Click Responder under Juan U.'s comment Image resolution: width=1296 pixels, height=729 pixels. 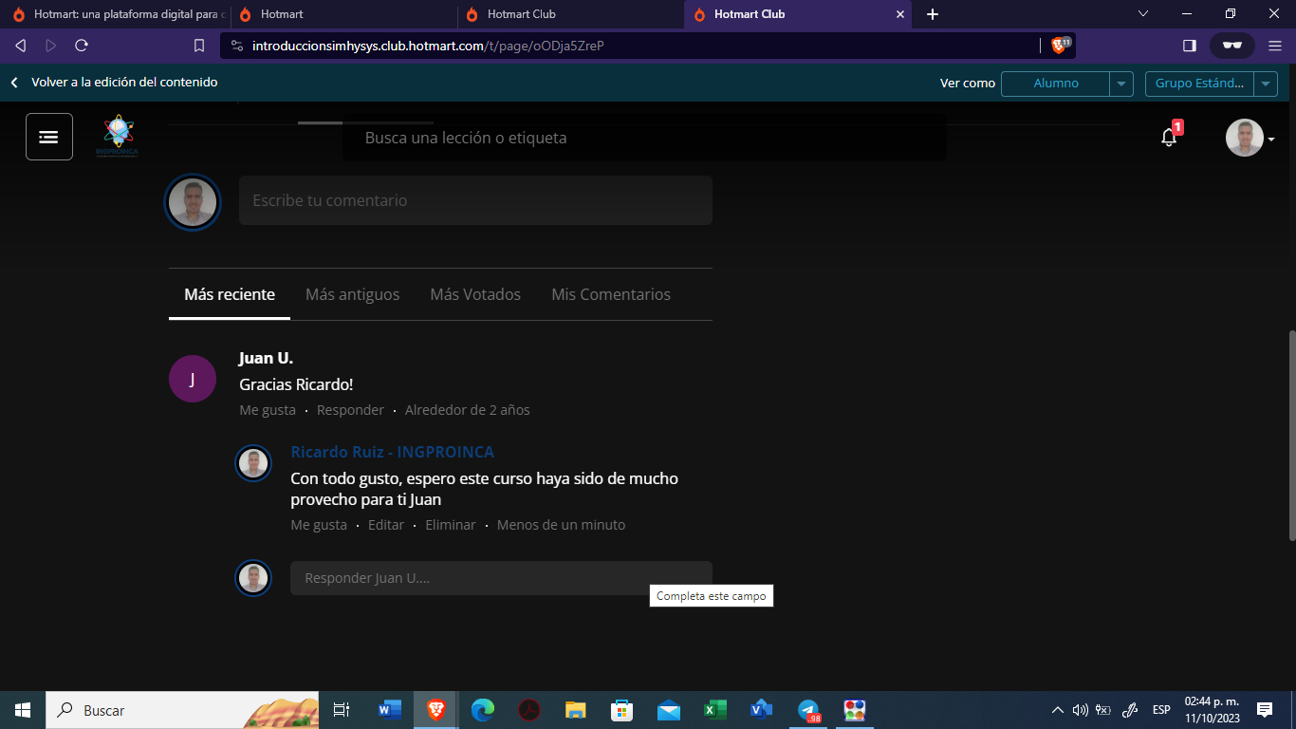tap(350, 410)
